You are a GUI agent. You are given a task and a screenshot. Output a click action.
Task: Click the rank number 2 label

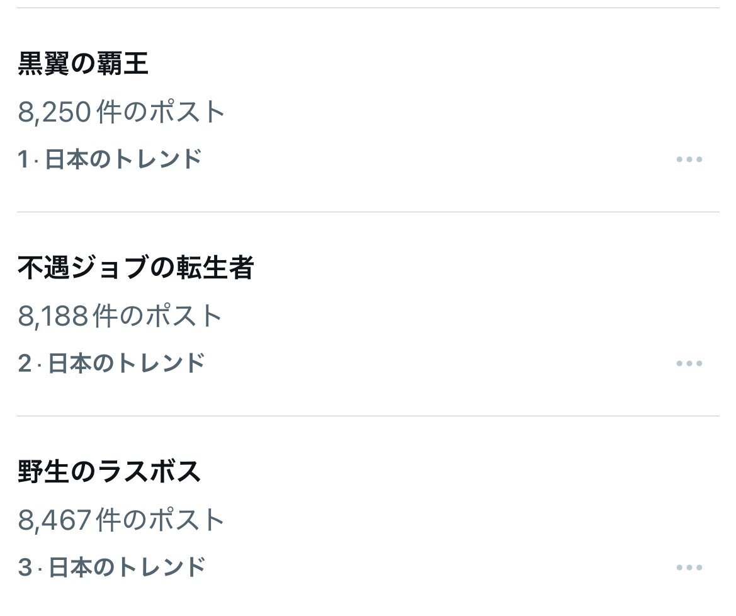click(25, 363)
